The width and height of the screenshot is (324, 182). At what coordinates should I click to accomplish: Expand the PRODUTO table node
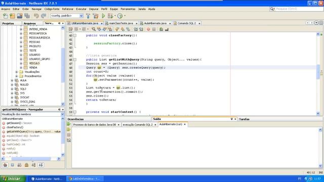pyautogui.click(x=21, y=47)
